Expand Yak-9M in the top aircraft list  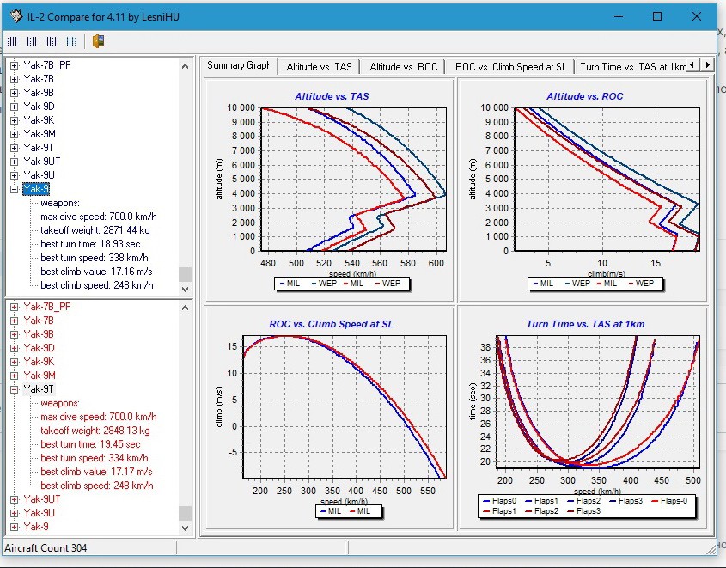[15, 134]
